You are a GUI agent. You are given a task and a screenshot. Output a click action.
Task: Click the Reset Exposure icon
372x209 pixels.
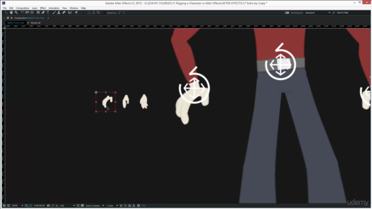coord(138,206)
